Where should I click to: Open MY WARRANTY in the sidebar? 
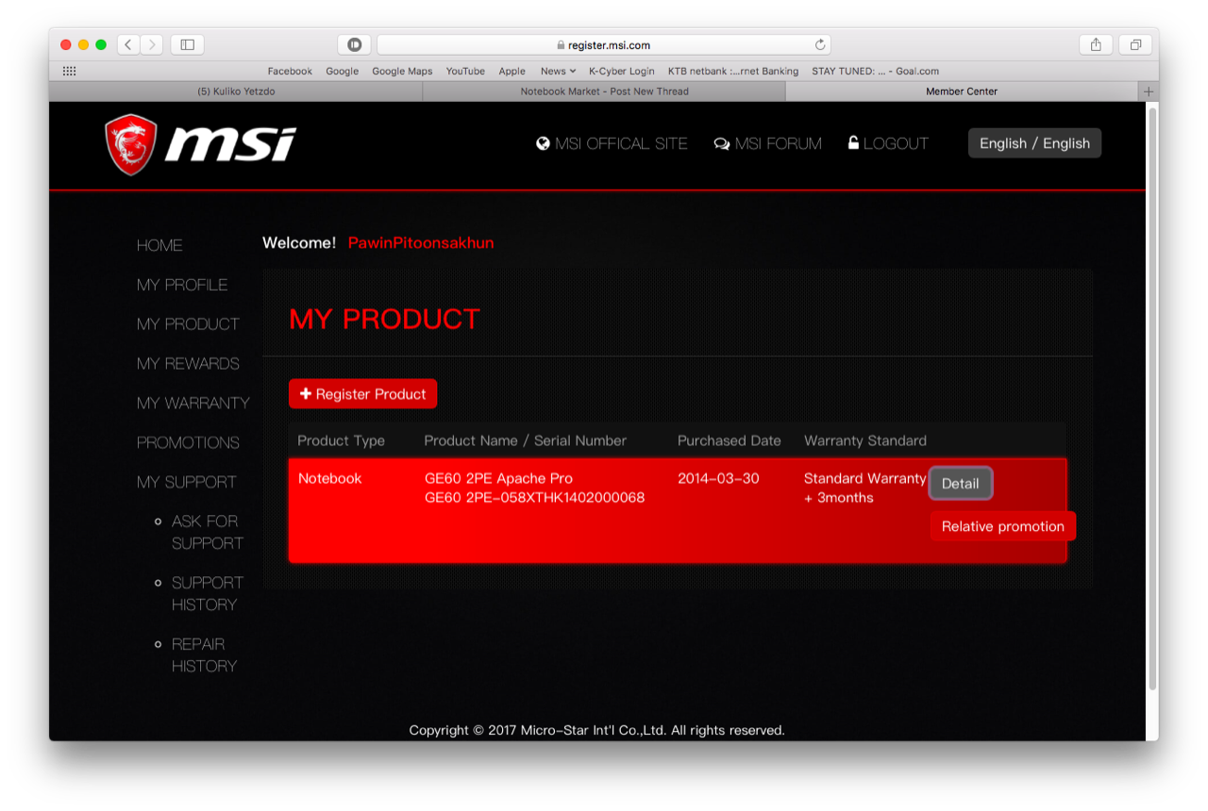pyautogui.click(x=193, y=404)
